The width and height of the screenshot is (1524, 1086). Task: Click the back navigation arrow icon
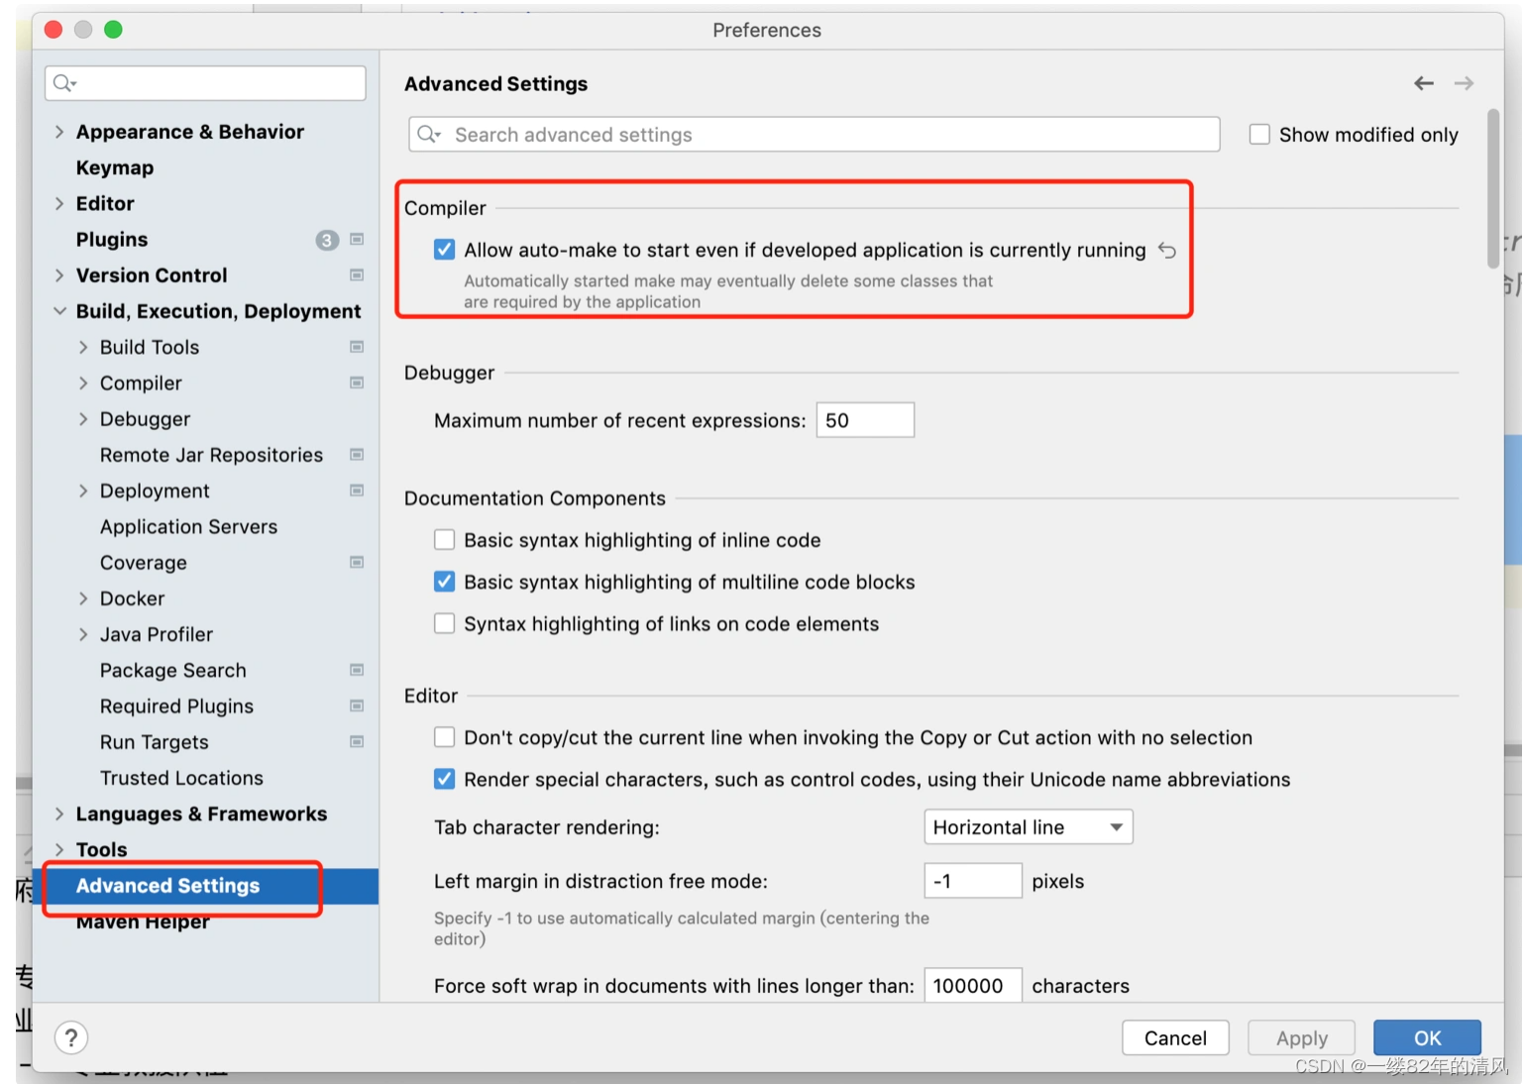click(x=1423, y=84)
